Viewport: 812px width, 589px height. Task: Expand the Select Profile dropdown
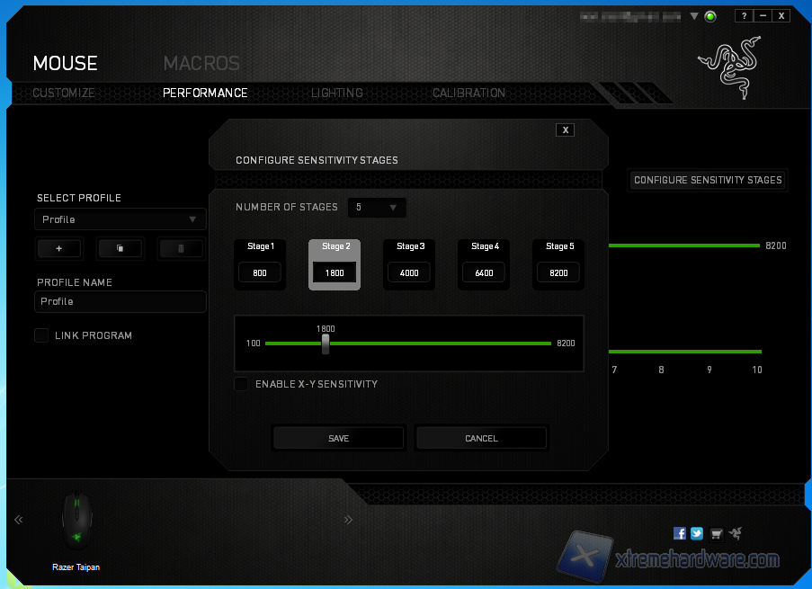(x=120, y=219)
